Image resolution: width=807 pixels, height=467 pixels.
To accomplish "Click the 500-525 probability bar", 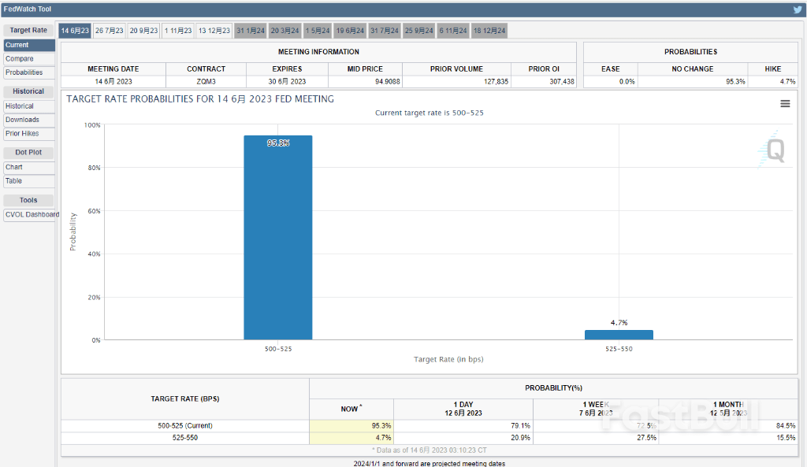I will pyautogui.click(x=277, y=238).
